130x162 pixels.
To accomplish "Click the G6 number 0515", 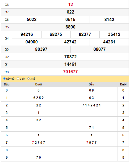I will click(x=70, y=20).
